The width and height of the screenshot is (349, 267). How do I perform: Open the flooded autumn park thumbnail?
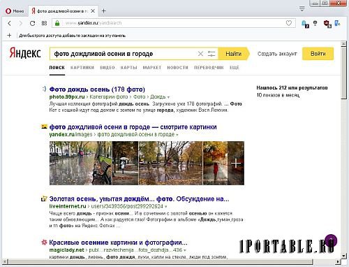click(x=170, y=163)
